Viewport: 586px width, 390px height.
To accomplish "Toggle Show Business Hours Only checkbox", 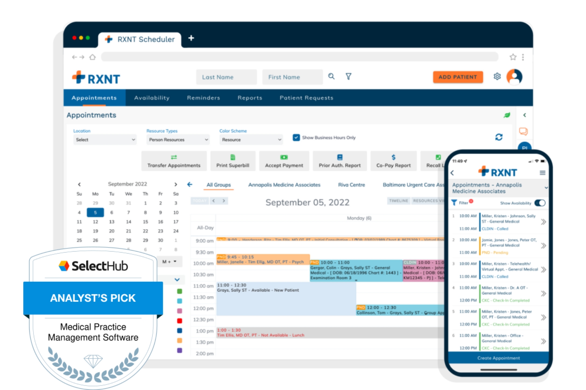I will click(x=296, y=137).
